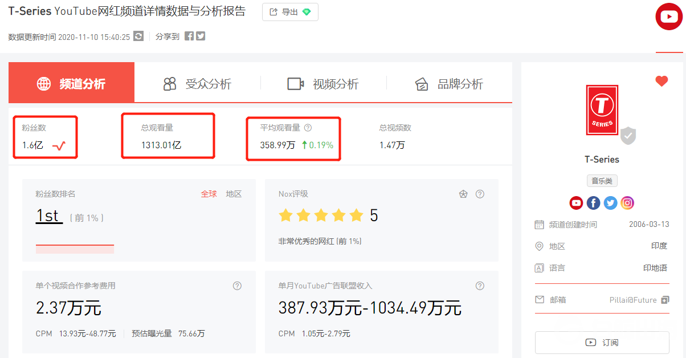Screen dimensions: 686x358
Task: Share the report to Facebook
Action: [189, 36]
